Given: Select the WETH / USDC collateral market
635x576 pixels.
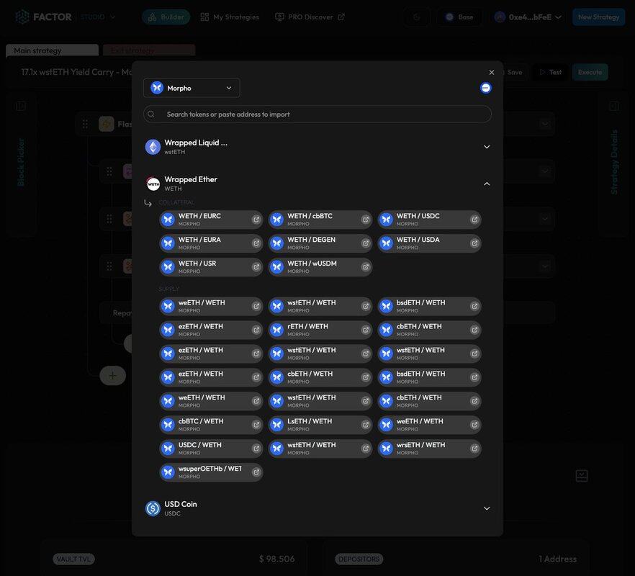Looking at the screenshot, I should pyautogui.click(x=421, y=220).
